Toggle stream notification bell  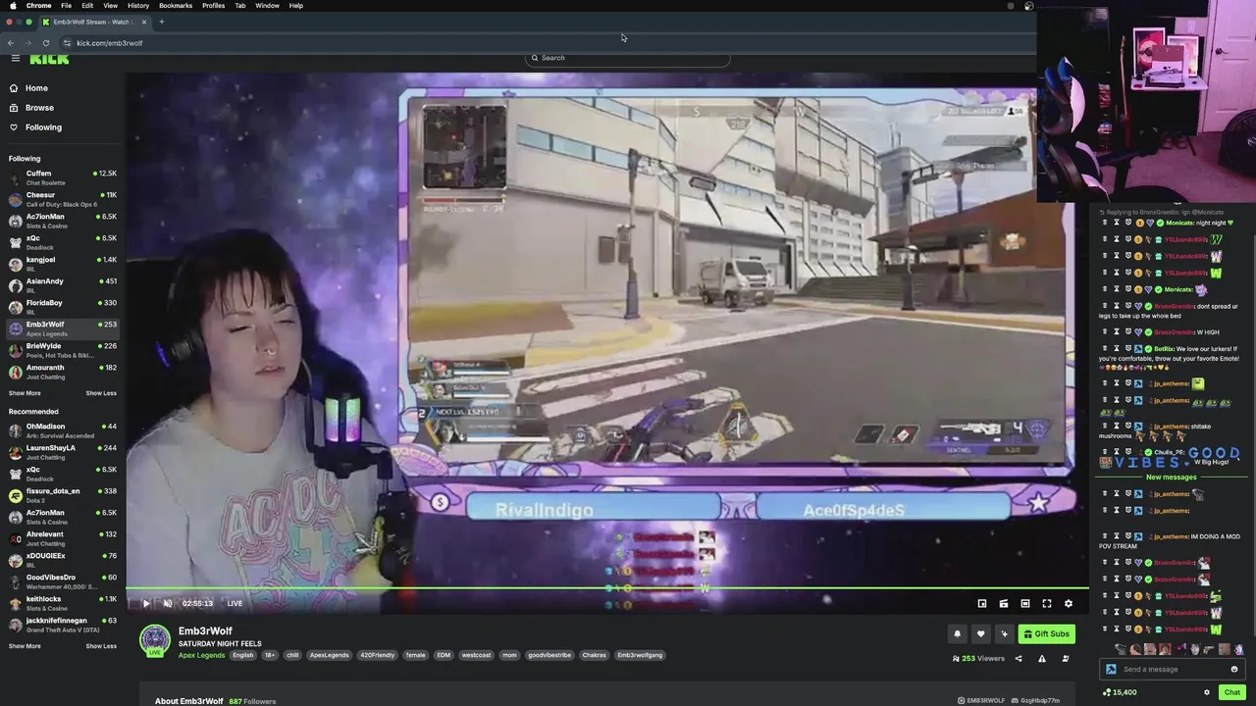click(958, 633)
